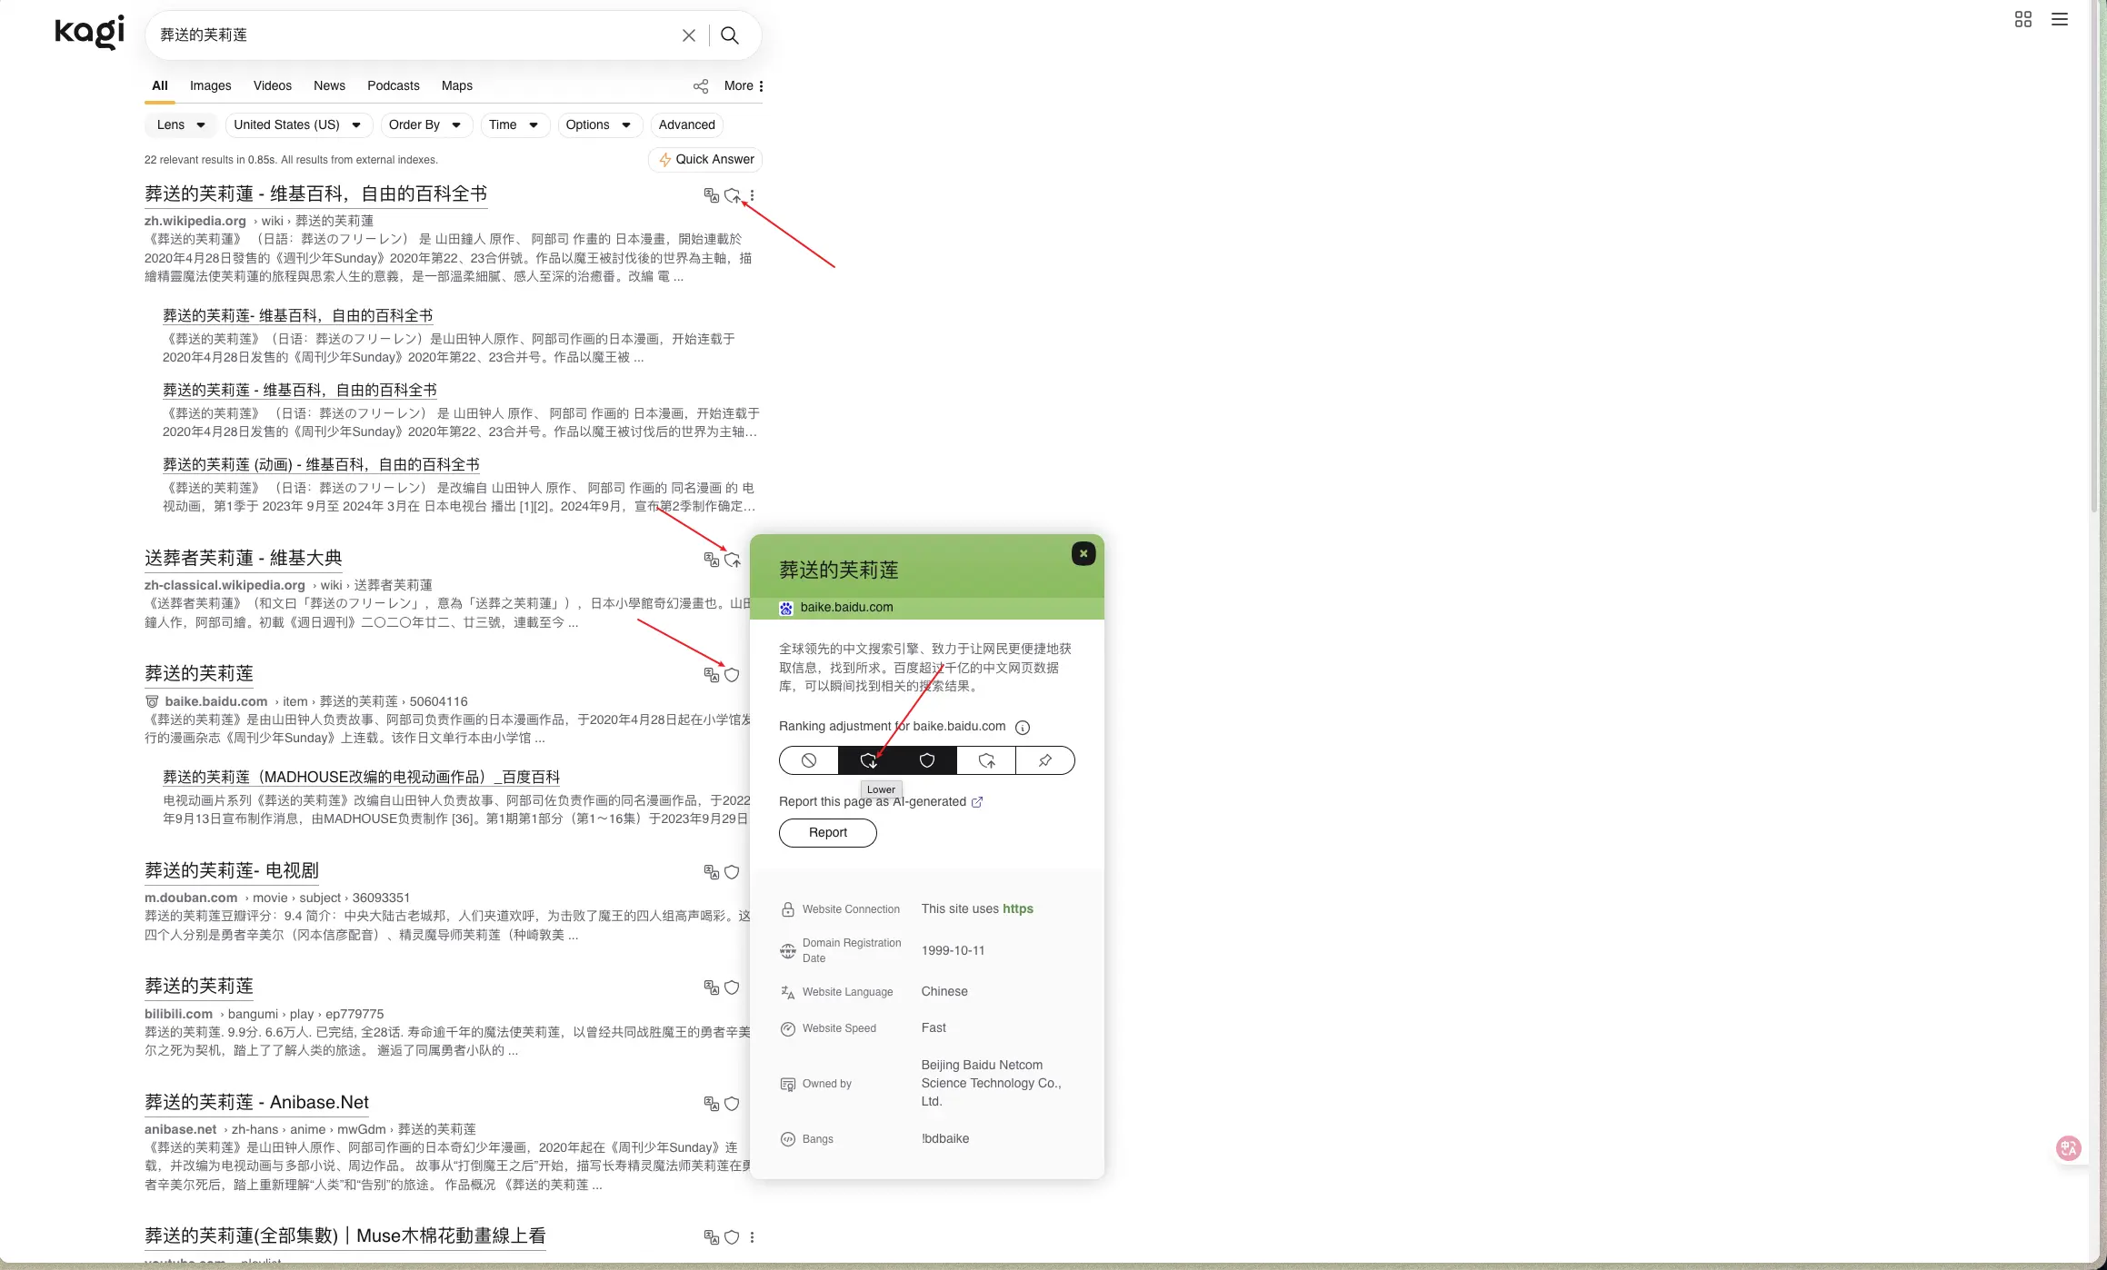Open three-dot menu on the zh.wikipedia.org result
2107x1270 pixels.
click(x=752, y=194)
